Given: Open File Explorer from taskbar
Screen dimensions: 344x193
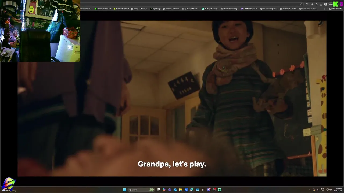Looking at the screenshot, I should click(x=181, y=190).
